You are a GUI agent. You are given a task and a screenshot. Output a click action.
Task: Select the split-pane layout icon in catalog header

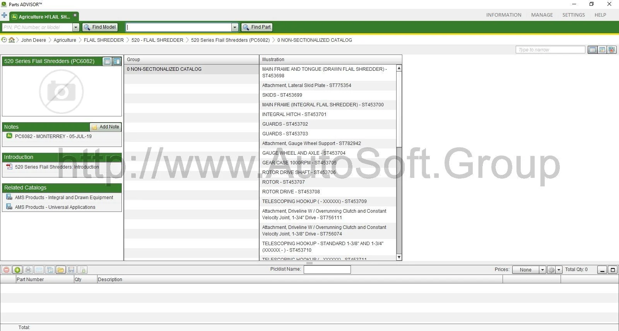click(x=116, y=61)
